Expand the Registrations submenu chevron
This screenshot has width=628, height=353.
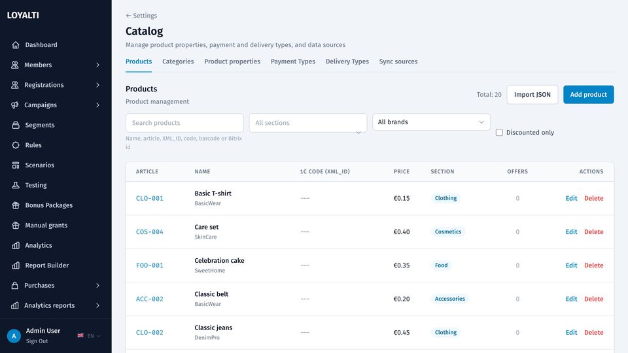[97, 85]
